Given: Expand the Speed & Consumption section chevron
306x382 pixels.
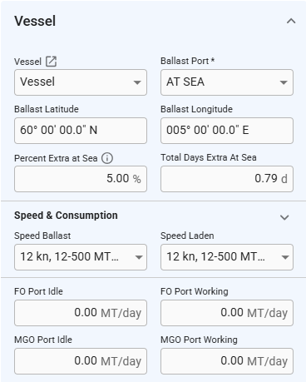Looking at the screenshot, I should (284, 217).
